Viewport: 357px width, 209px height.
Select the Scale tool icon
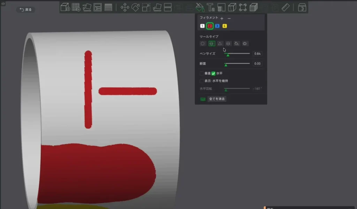(x=146, y=7)
